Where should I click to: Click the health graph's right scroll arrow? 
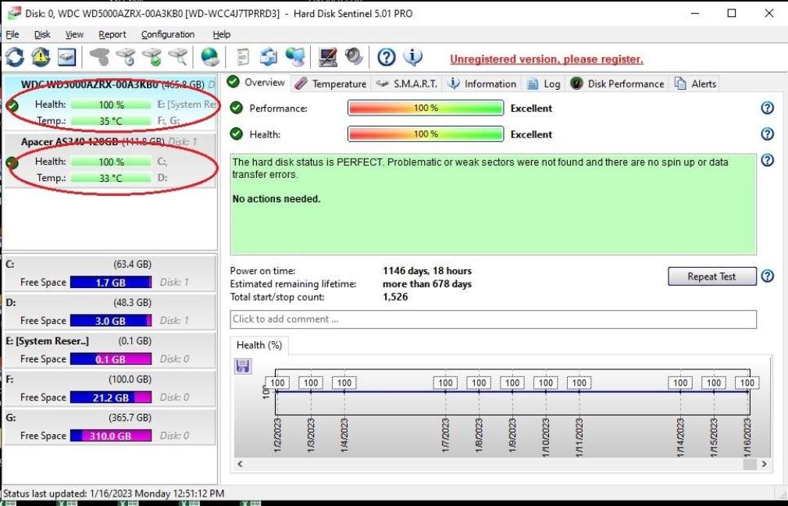764,464
